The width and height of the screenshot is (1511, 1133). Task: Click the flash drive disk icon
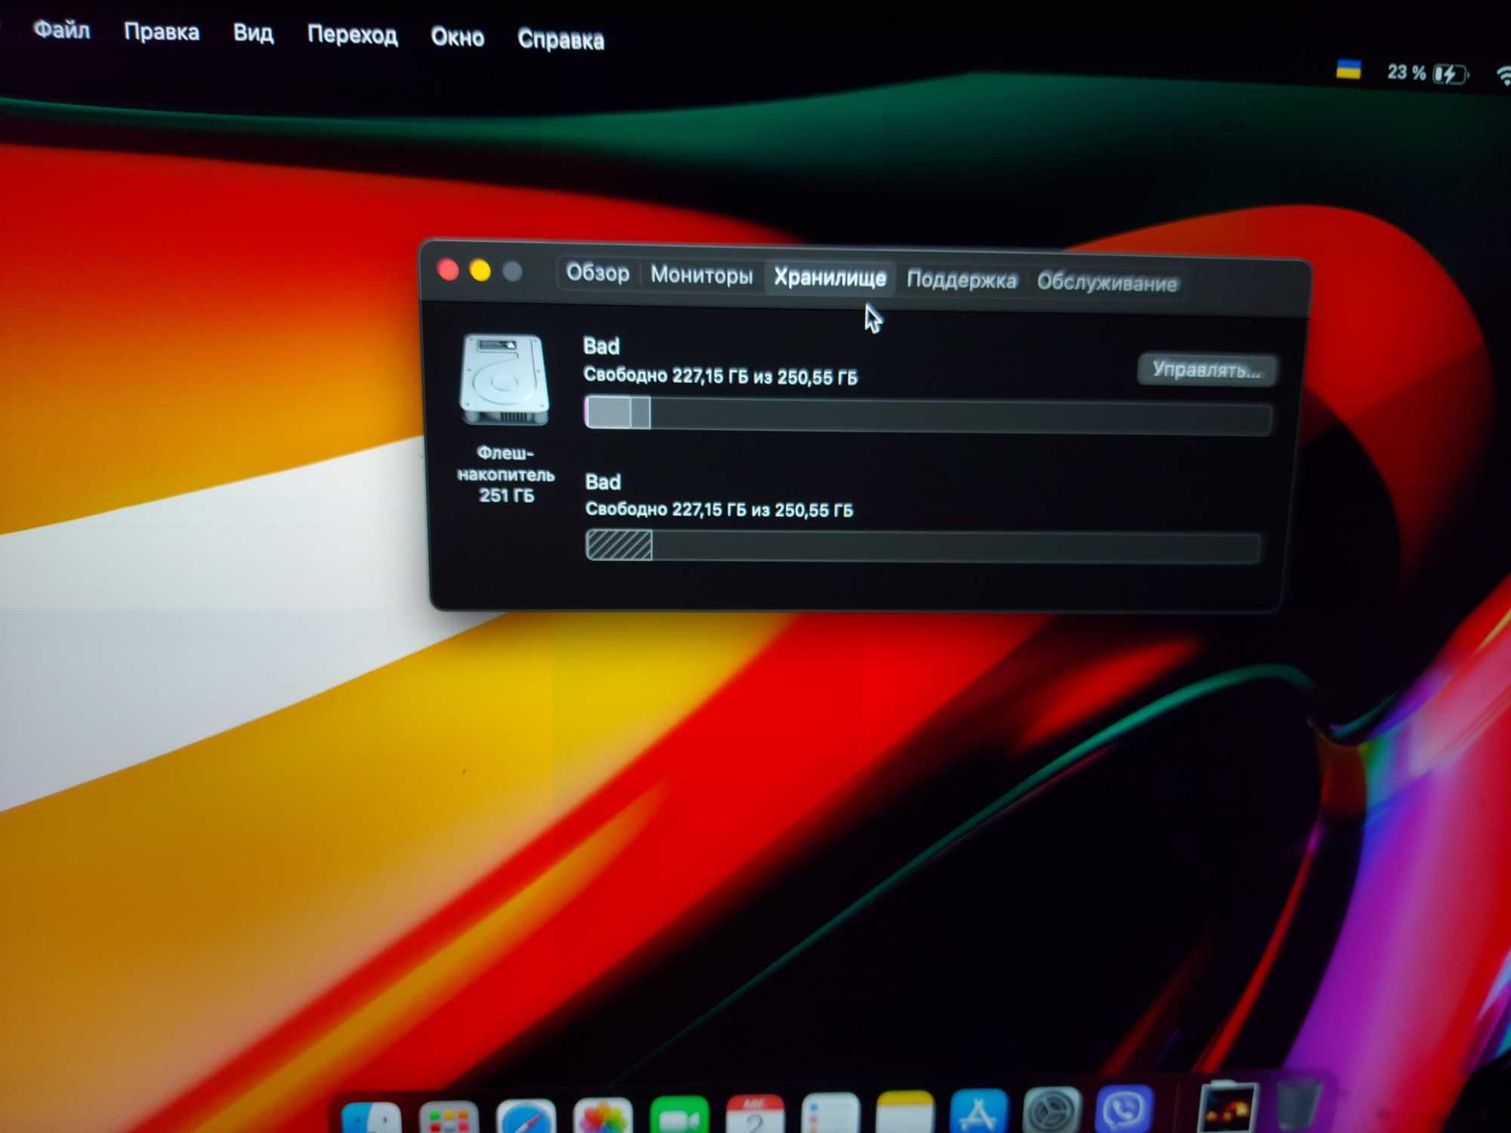(505, 380)
